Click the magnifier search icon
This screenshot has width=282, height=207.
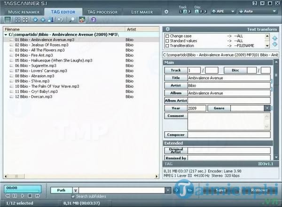click(x=72, y=20)
